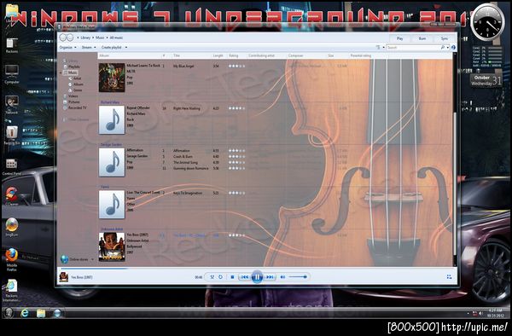Screen dimensions: 512x336
Task: Open the Help icon beside search box
Action: point(453,48)
